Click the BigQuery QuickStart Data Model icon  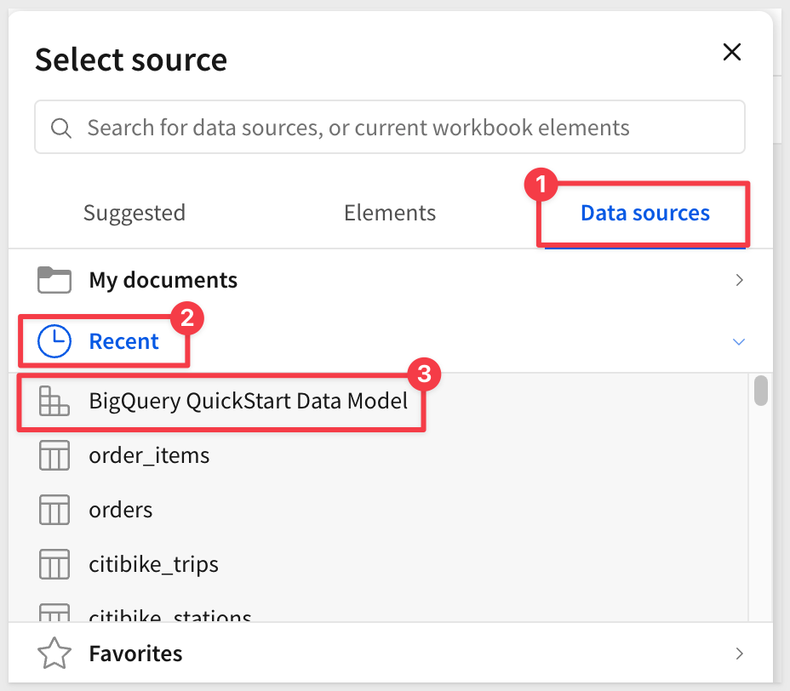pos(54,401)
